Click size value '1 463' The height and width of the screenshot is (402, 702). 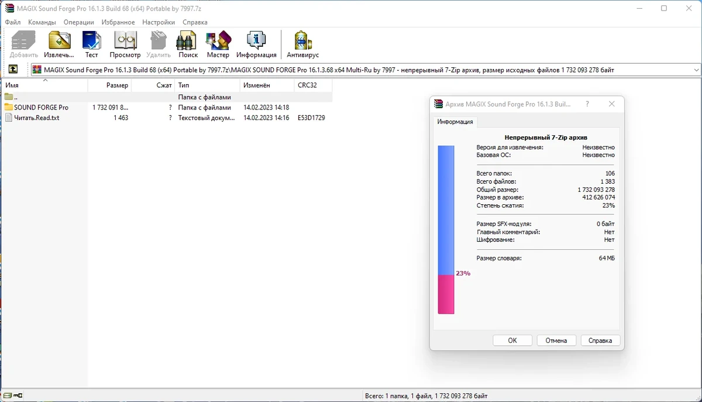(x=121, y=118)
